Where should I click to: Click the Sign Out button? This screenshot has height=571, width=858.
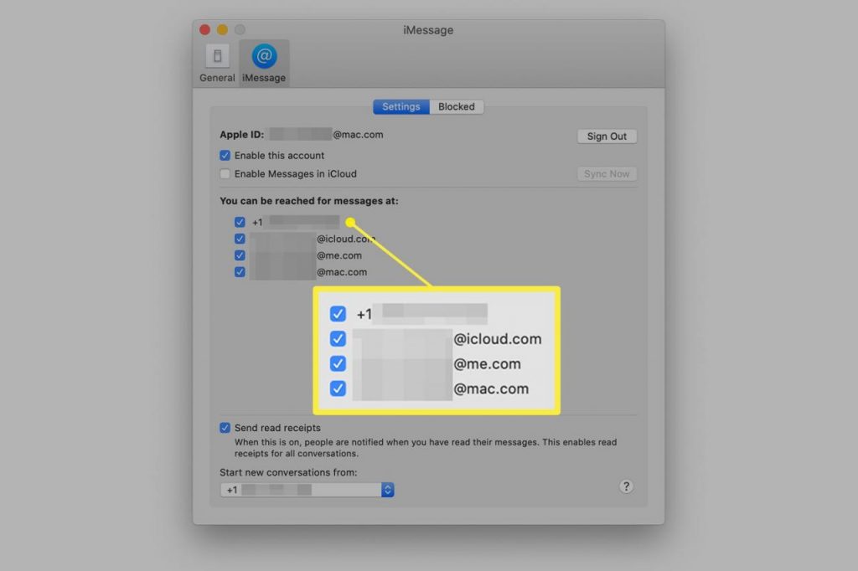click(607, 136)
